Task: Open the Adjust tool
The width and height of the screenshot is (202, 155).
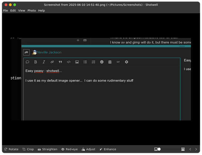Action: [88, 149]
